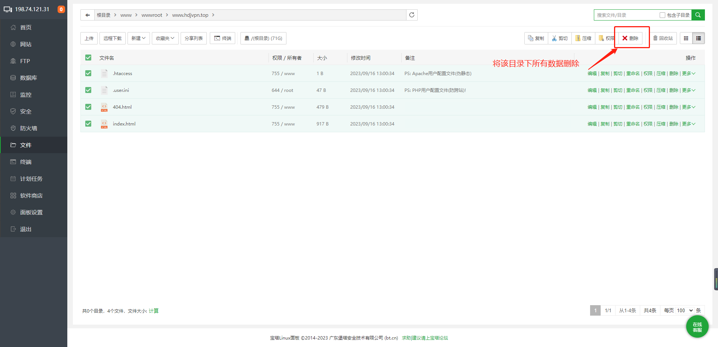Copy selected files with 复制 toolbar button
This screenshot has height=347, width=718.
click(536, 38)
